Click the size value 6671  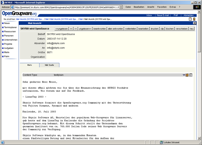49,52
